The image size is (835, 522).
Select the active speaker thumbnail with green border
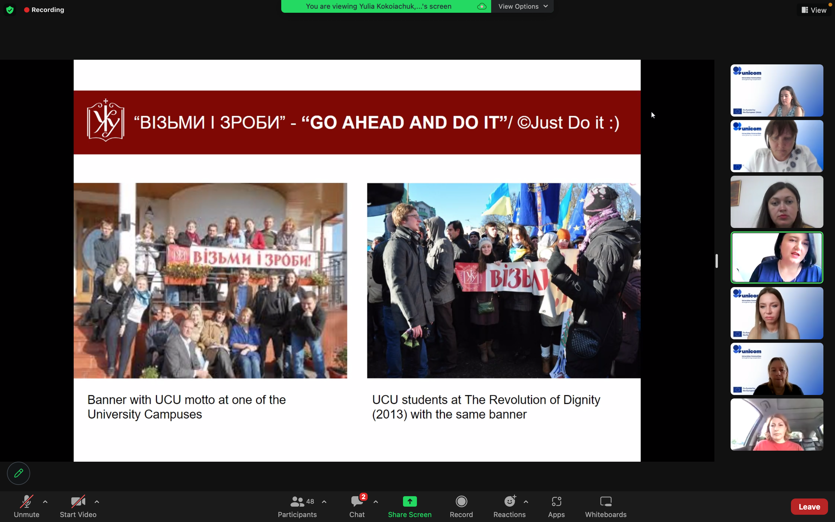click(x=777, y=258)
